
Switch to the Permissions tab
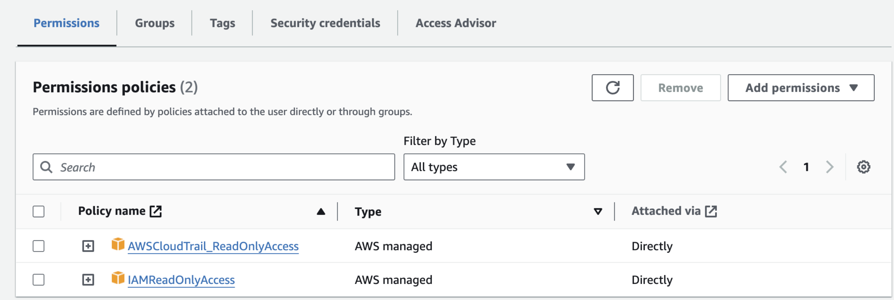click(67, 23)
